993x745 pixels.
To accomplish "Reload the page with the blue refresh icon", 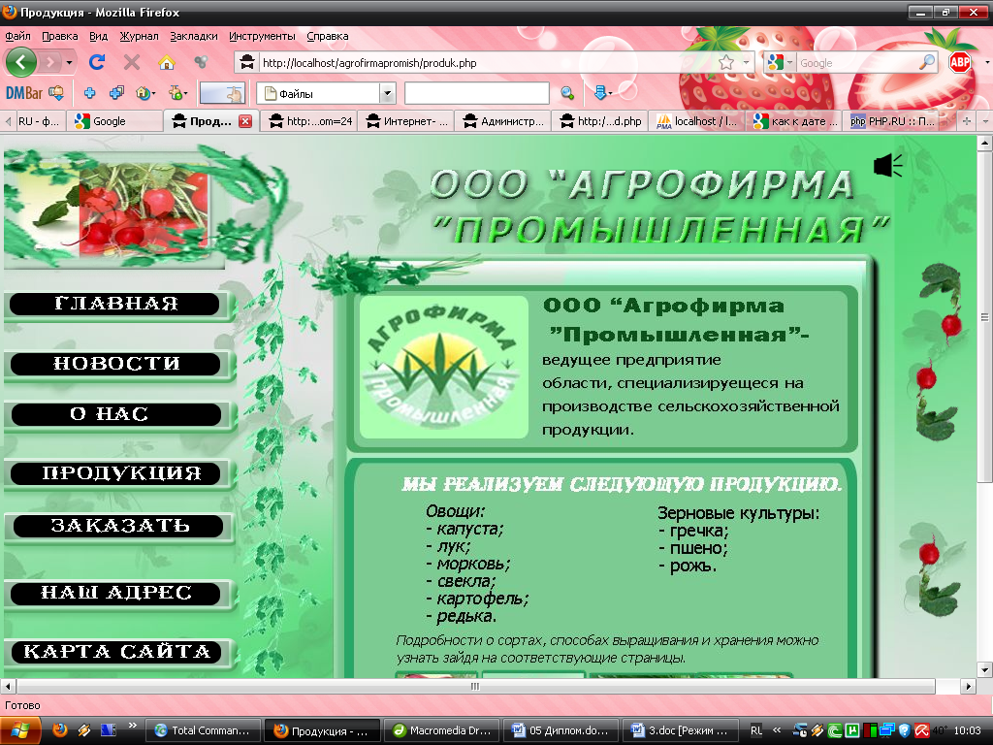I will pos(97,62).
